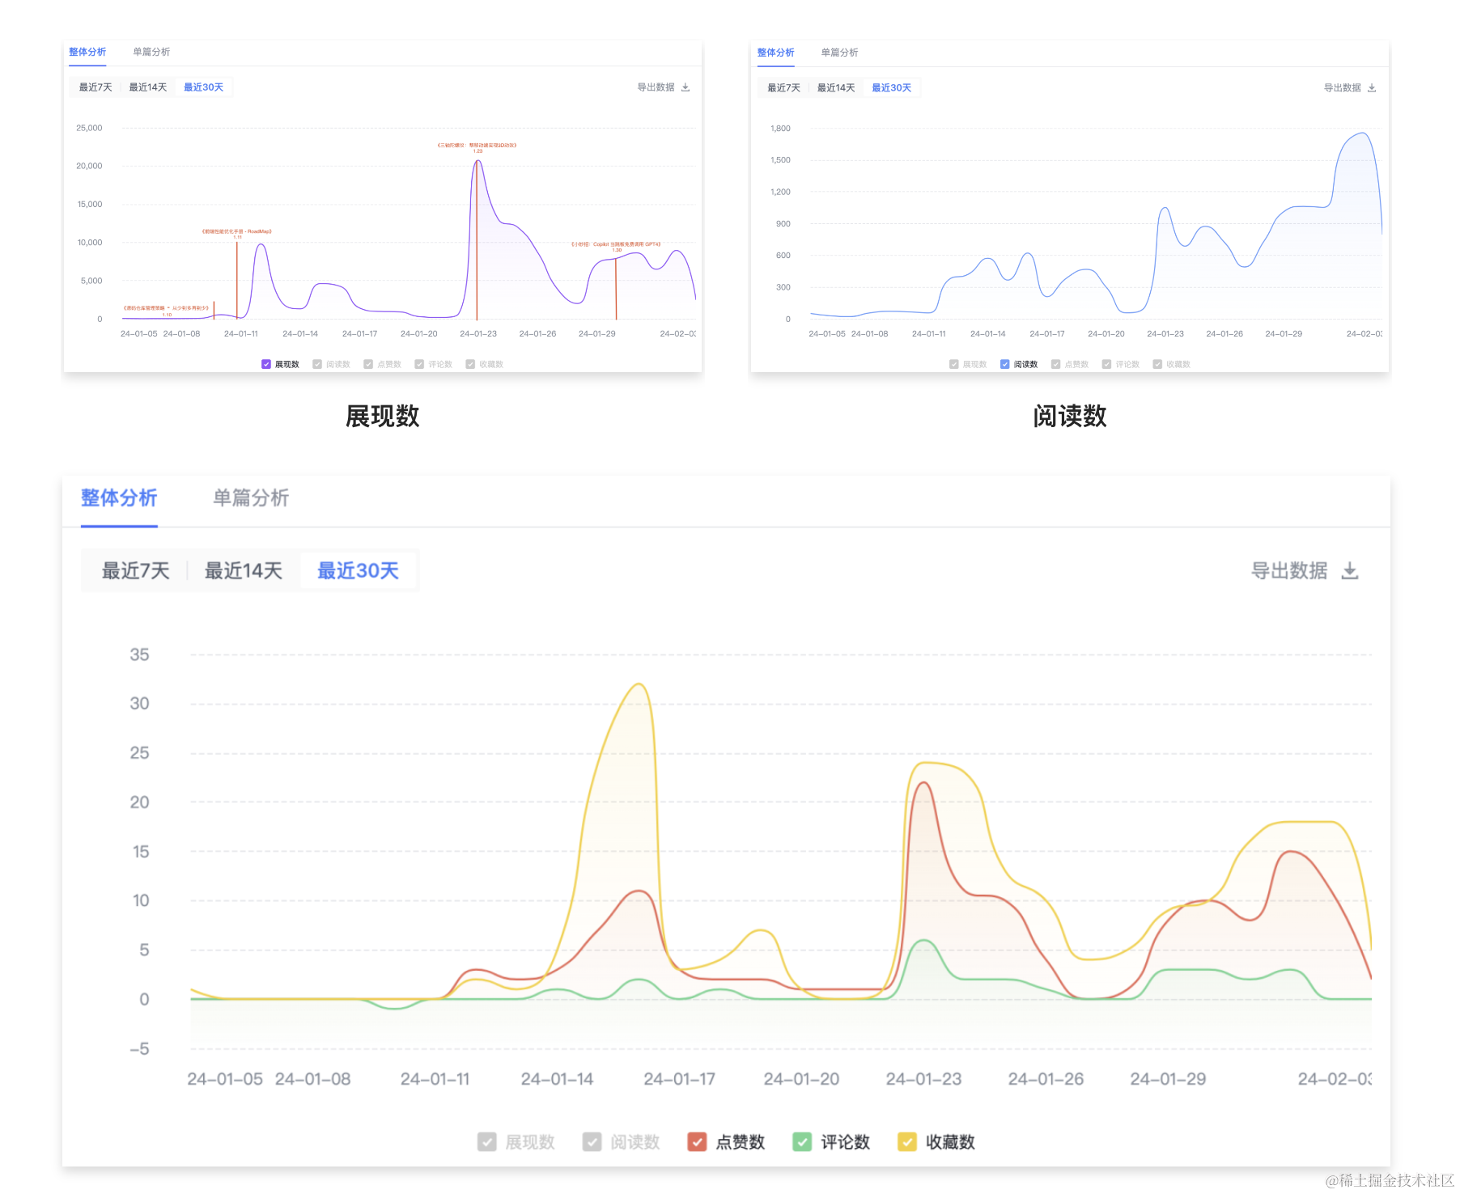Click the 35 y-axis value in bottom chart
The width and height of the screenshot is (1460, 1194).
pos(139,654)
